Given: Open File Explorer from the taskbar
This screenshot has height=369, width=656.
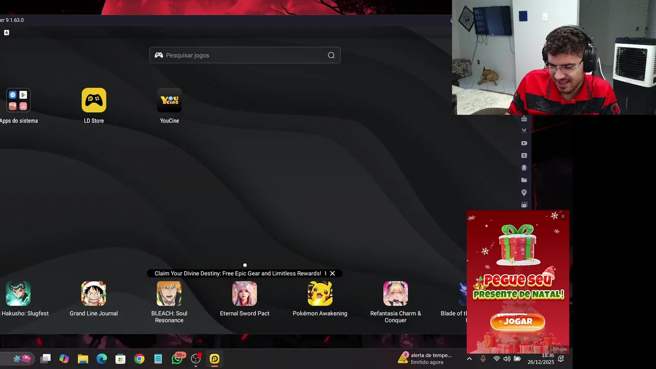Looking at the screenshot, I should point(83,359).
